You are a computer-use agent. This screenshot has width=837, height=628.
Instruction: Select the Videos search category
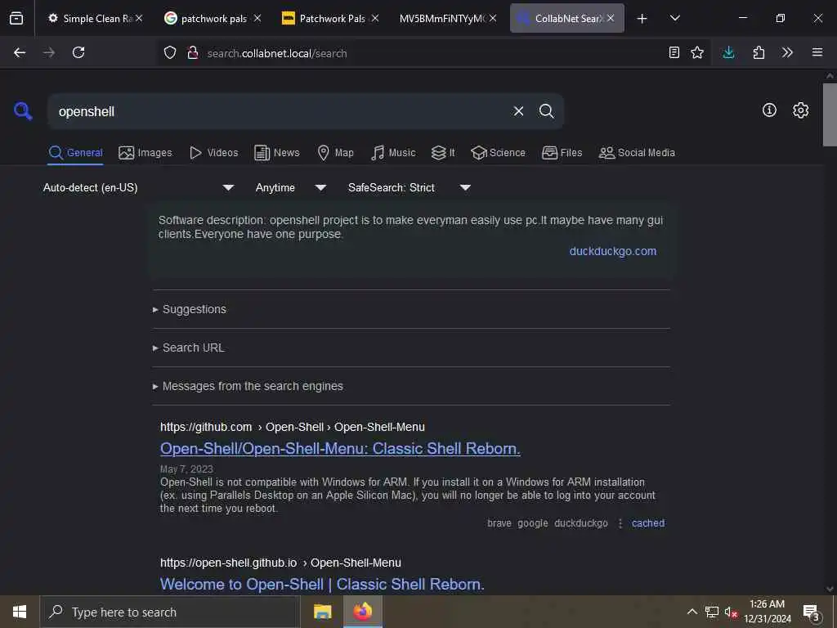[x=213, y=153]
